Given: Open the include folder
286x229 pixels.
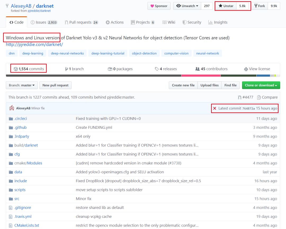Looking at the screenshot, I should 21,181.
